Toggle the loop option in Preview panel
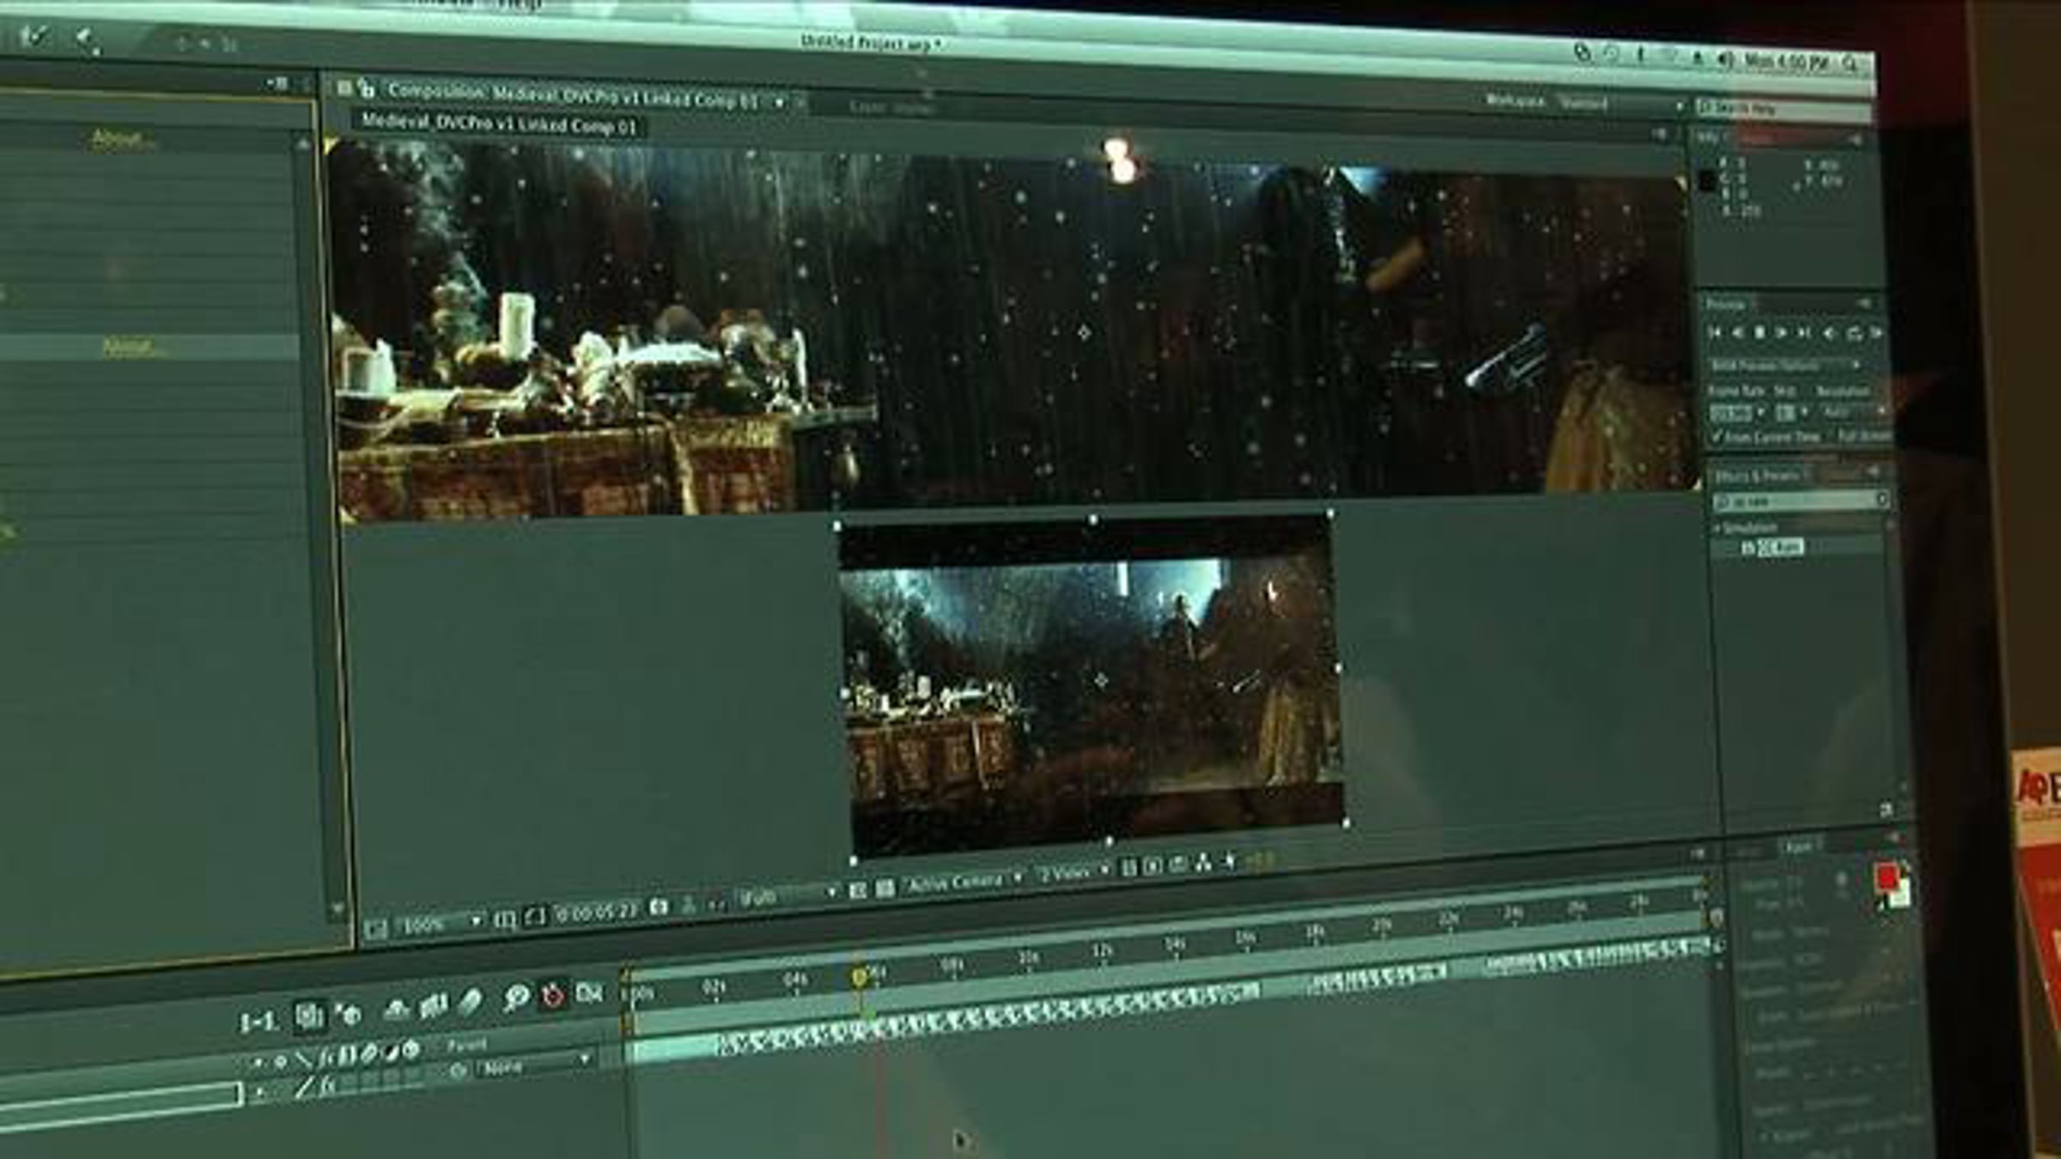Screen dimensions: 2061x1159 (1854, 334)
